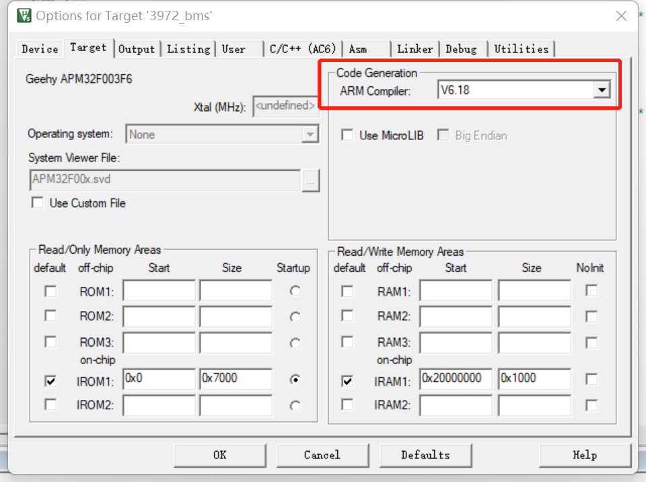The width and height of the screenshot is (646, 482).
Task: Check the RAM2 default checkbox
Action: click(x=347, y=316)
